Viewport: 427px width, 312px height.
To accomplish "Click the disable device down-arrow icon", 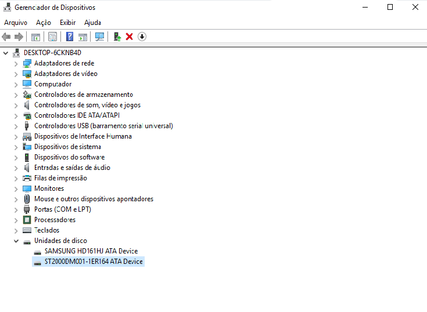I will tap(142, 37).
